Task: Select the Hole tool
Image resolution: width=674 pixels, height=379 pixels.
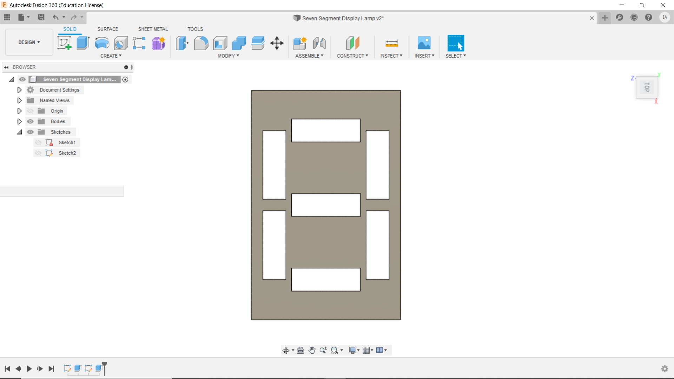Action: pos(121,43)
